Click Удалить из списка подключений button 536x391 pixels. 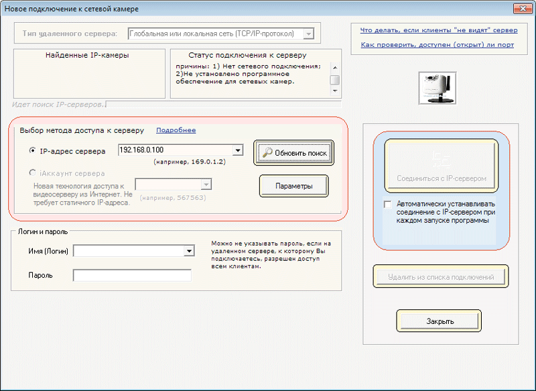(441, 277)
